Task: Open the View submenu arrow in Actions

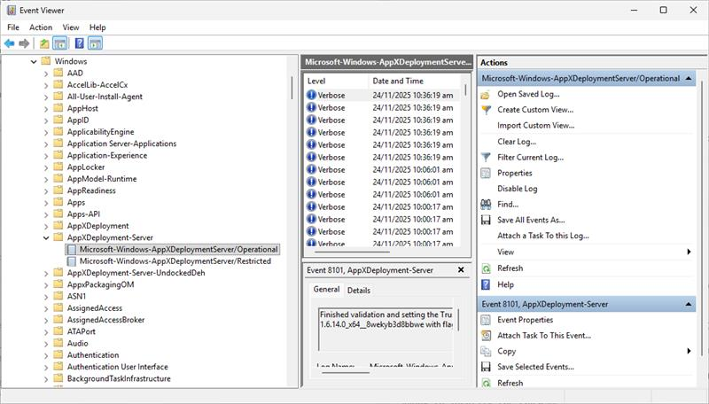Action: 689,252
